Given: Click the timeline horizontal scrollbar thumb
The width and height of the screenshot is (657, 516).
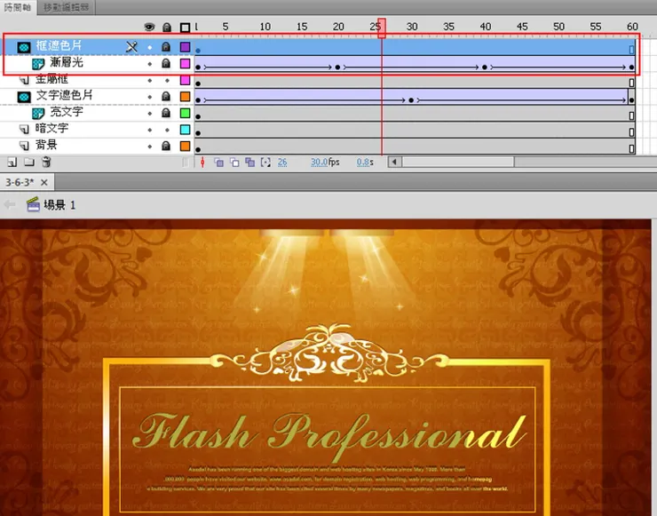Looking at the screenshot, I should tap(458, 162).
